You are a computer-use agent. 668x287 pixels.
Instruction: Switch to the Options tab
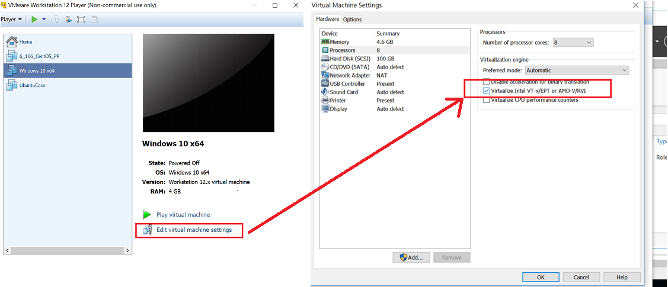click(x=352, y=20)
